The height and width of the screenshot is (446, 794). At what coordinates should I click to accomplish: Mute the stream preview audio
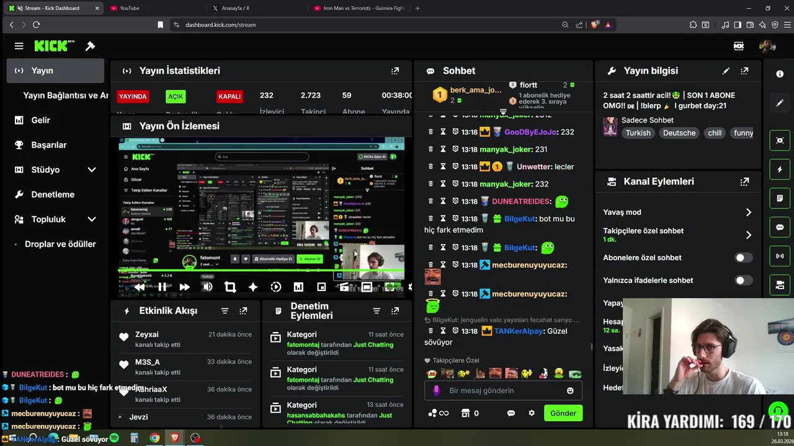[208, 287]
